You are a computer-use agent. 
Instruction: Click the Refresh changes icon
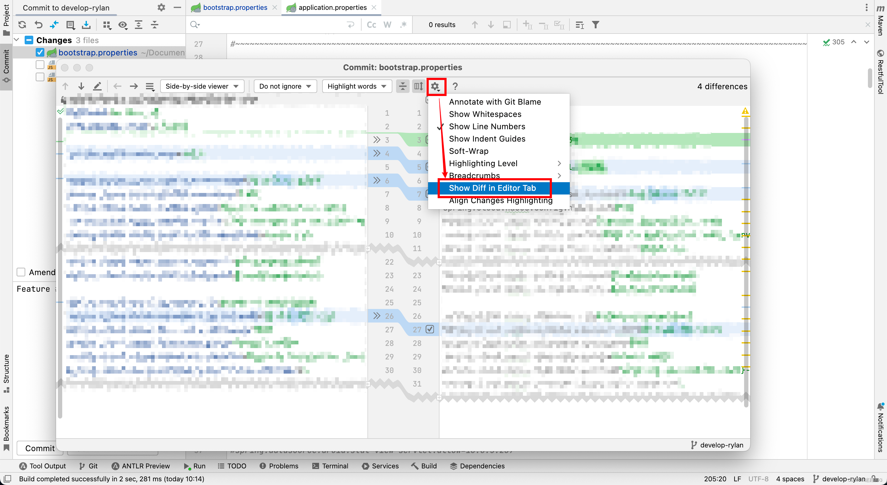(x=22, y=25)
